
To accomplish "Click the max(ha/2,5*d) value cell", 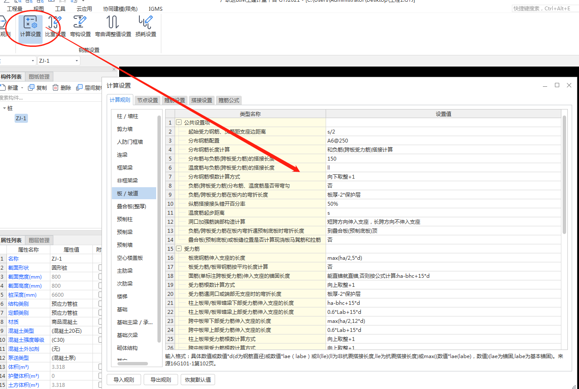I will coord(443,258).
